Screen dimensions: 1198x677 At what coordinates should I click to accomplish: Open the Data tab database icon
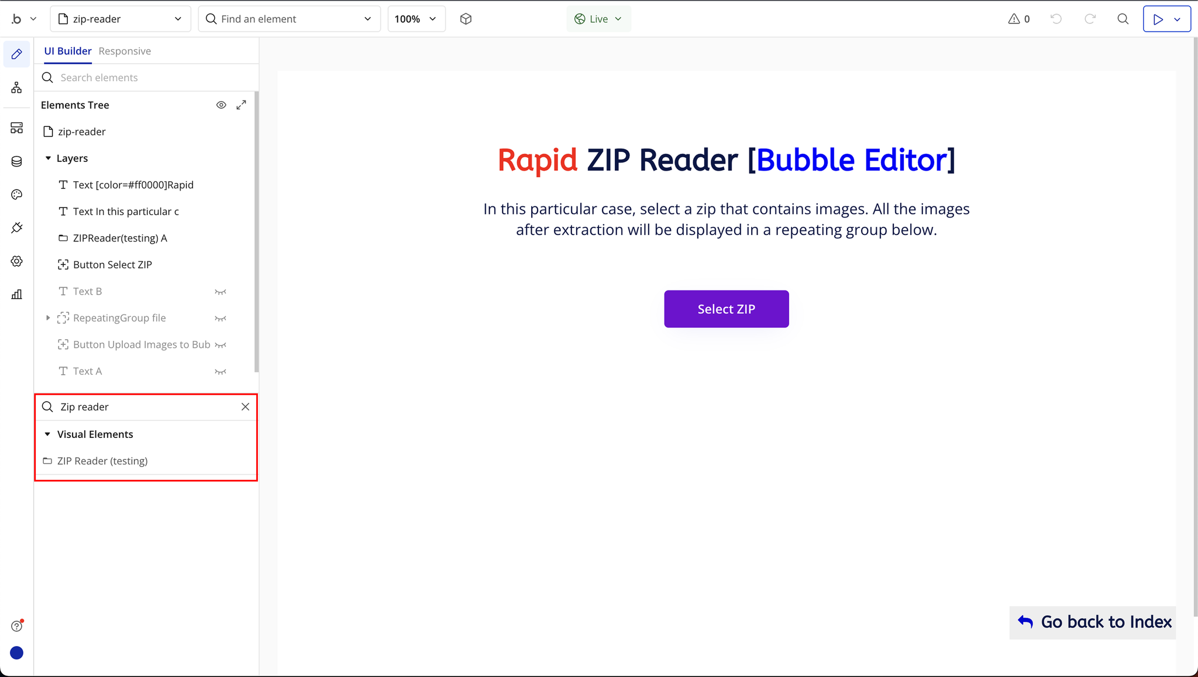(16, 161)
